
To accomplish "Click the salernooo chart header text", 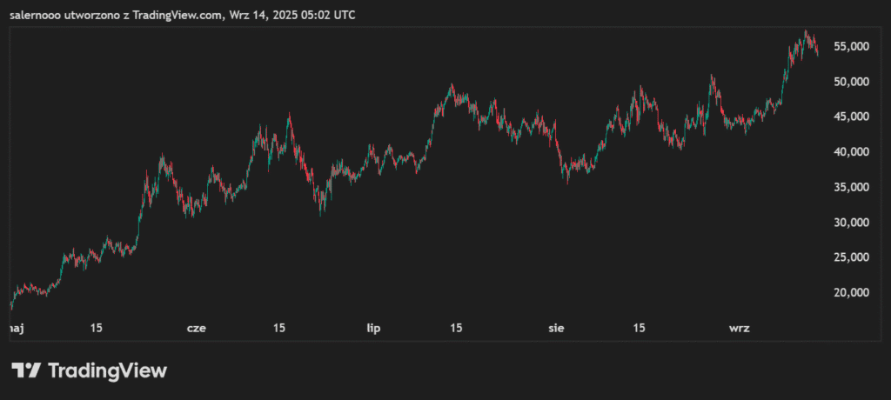I will pos(182,15).
